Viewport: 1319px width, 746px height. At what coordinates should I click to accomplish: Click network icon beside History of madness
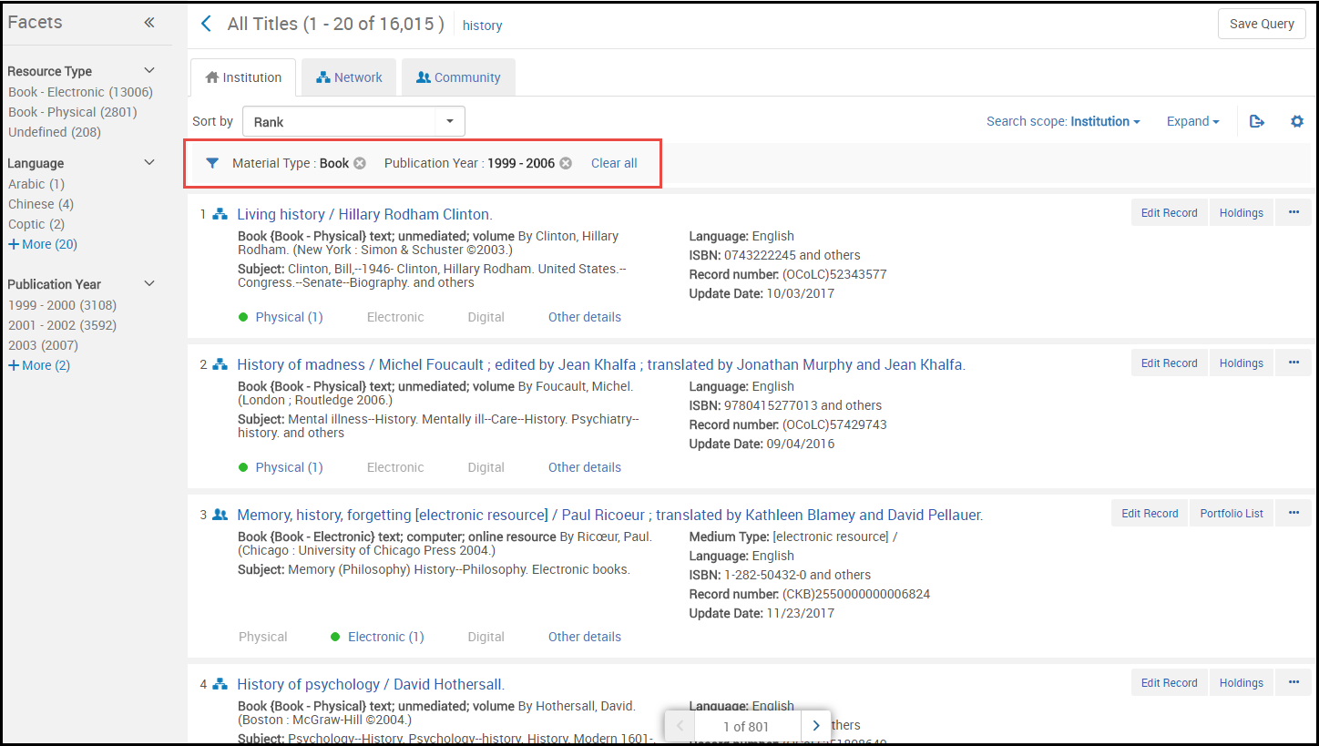220,364
